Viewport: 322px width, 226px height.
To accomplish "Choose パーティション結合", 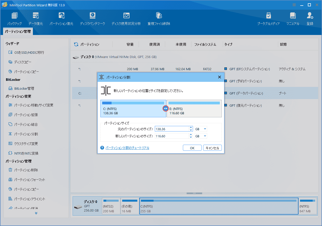I will click(x=23, y=124).
